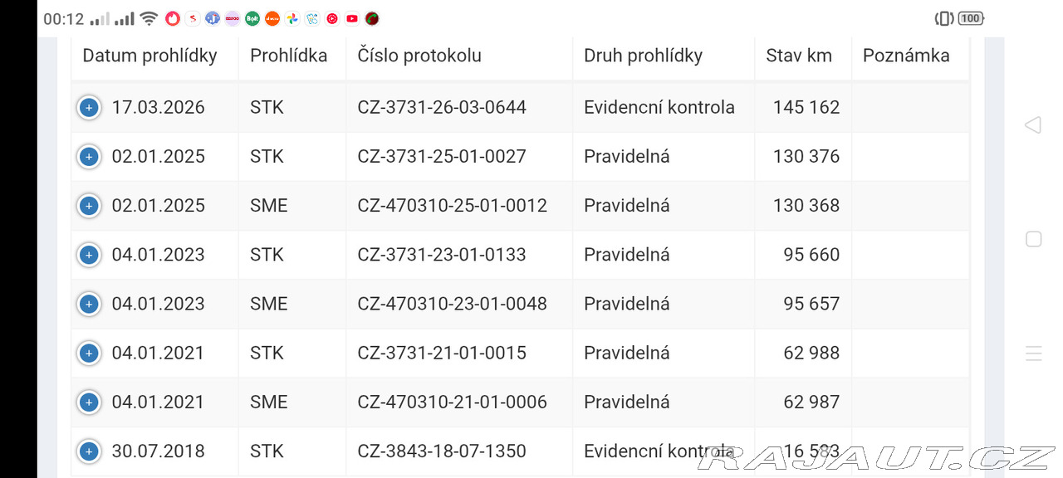Sort by Stav km column header

pyautogui.click(x=798, y=56)
